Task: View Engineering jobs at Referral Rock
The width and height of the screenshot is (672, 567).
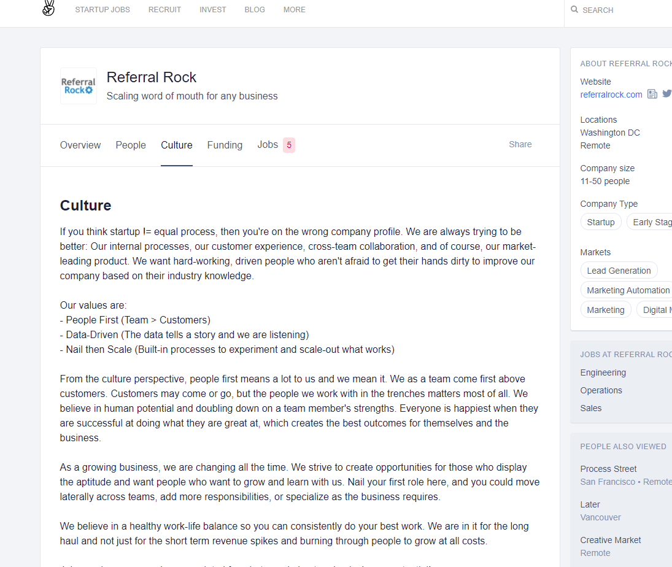Action: (603, 372)
